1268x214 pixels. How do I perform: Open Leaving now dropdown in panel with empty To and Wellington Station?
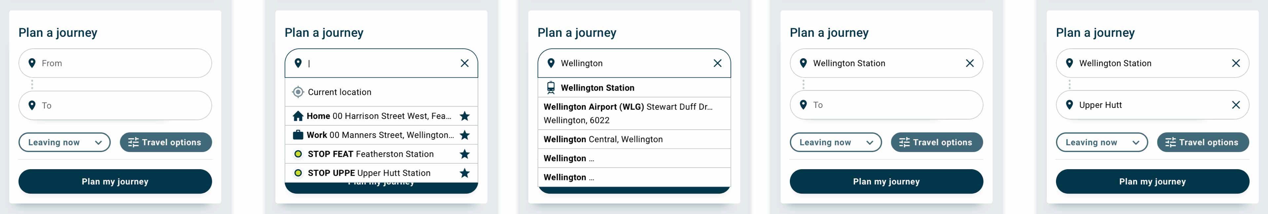coord(835,142)
